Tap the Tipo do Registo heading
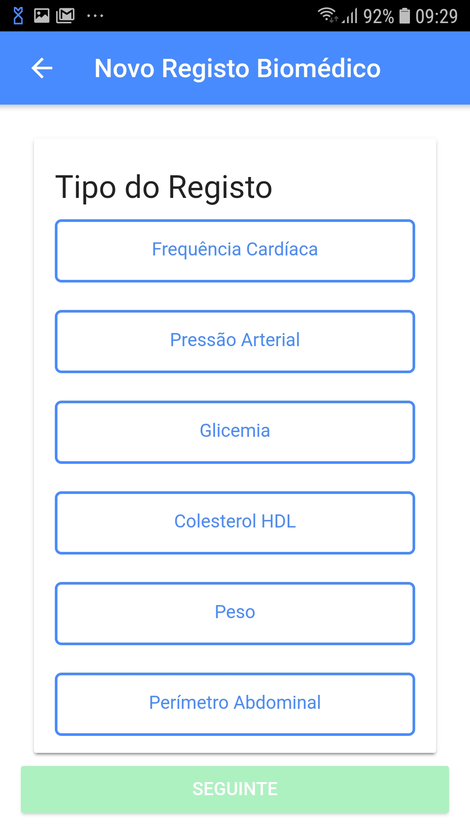470x837 pixels. tap(164, 187)
